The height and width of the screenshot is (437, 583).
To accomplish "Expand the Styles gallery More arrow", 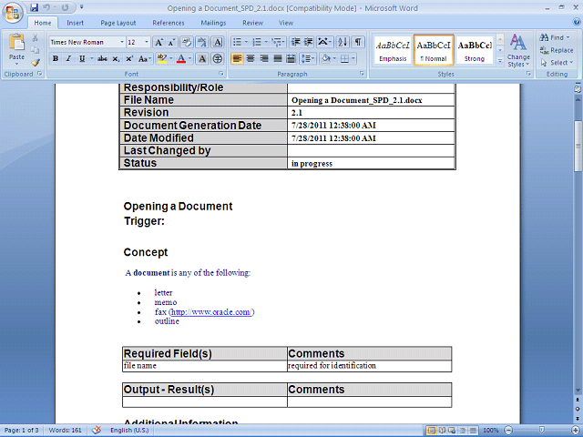I will [x=500, y=61].
